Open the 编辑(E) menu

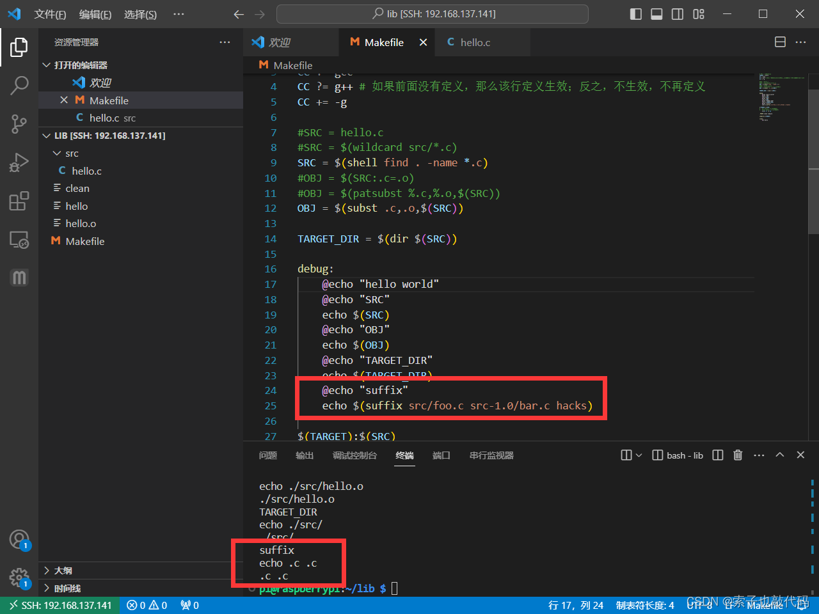(x=95, y=14)
